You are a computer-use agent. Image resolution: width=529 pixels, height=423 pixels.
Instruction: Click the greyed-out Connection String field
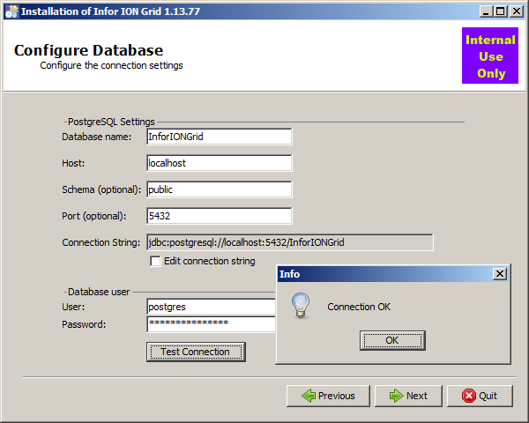(289, 242)
